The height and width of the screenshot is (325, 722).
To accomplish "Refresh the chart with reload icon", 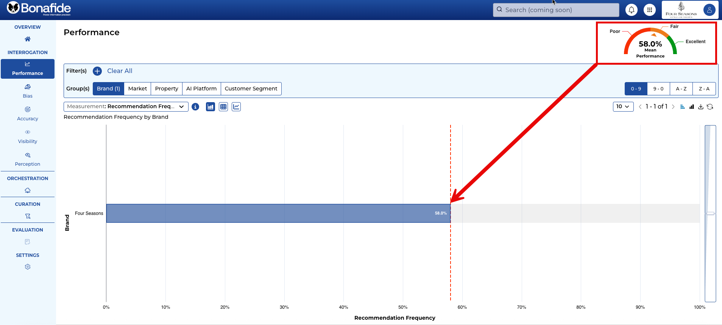I will pos(710,107).
